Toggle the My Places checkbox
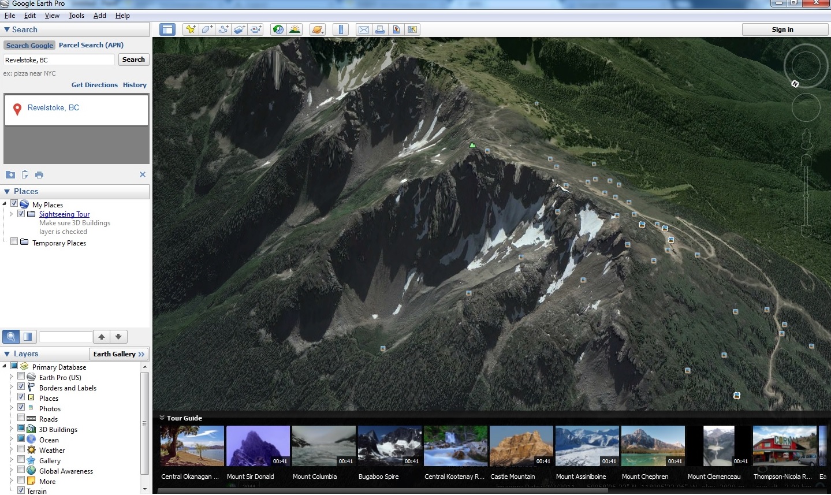Viewport: 831px width, 495px height. (x=14, y=203)
